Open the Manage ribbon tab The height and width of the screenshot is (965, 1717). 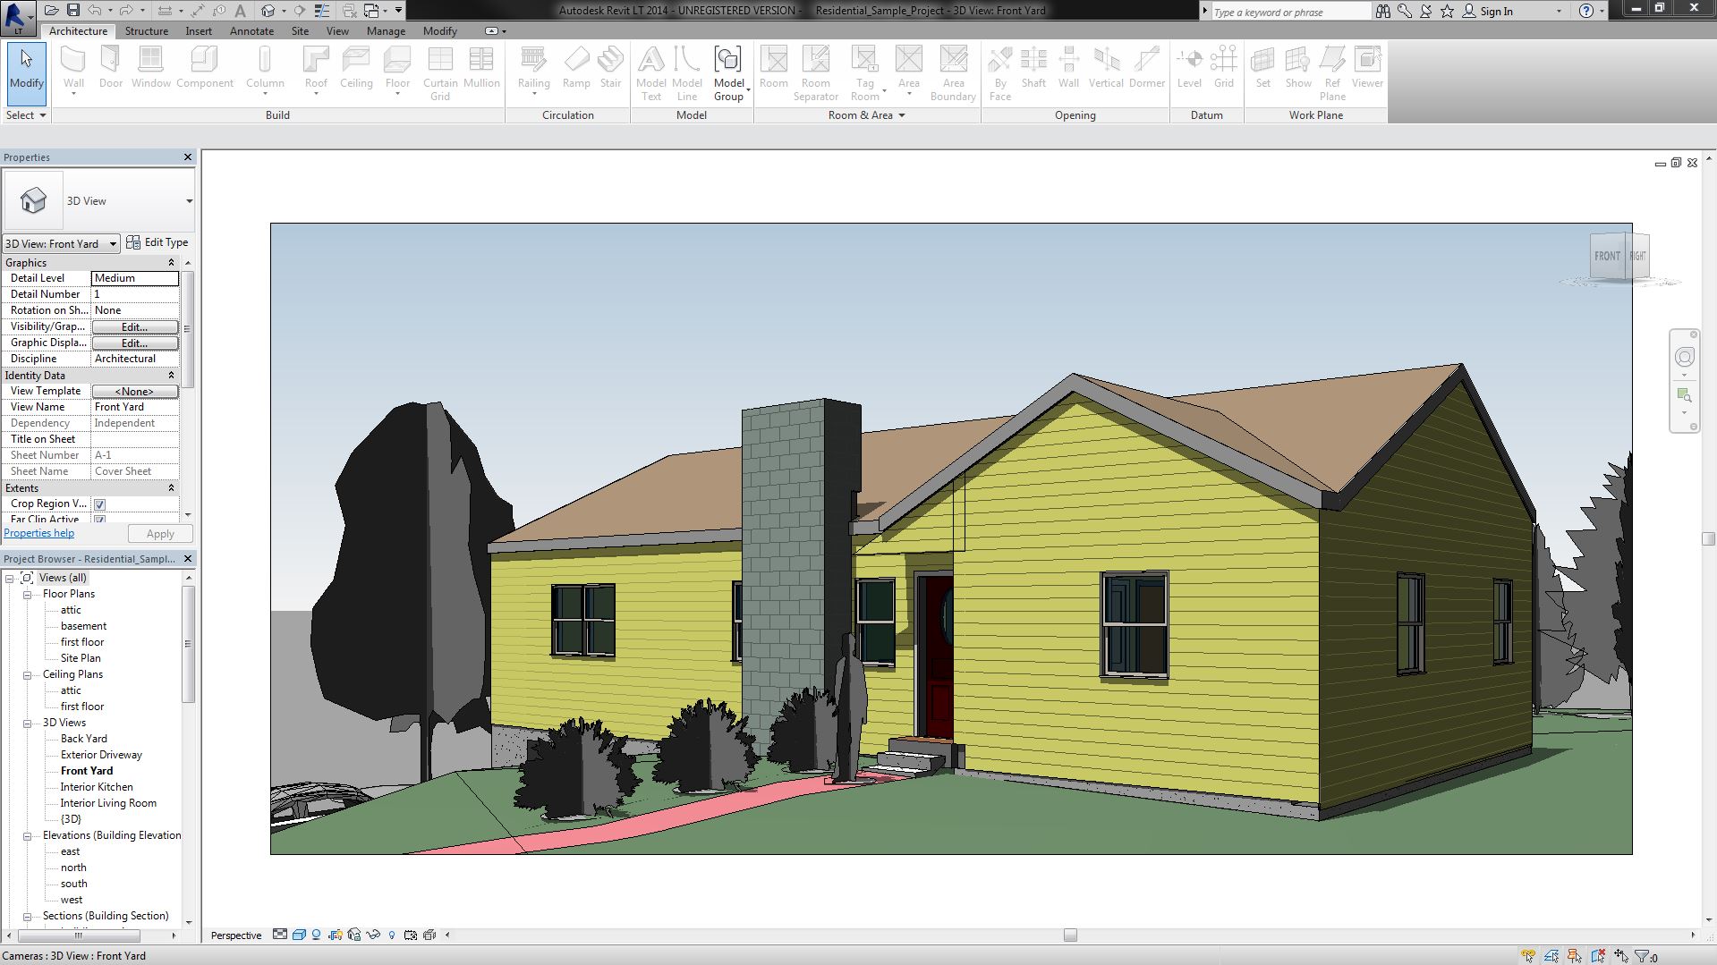386,31
